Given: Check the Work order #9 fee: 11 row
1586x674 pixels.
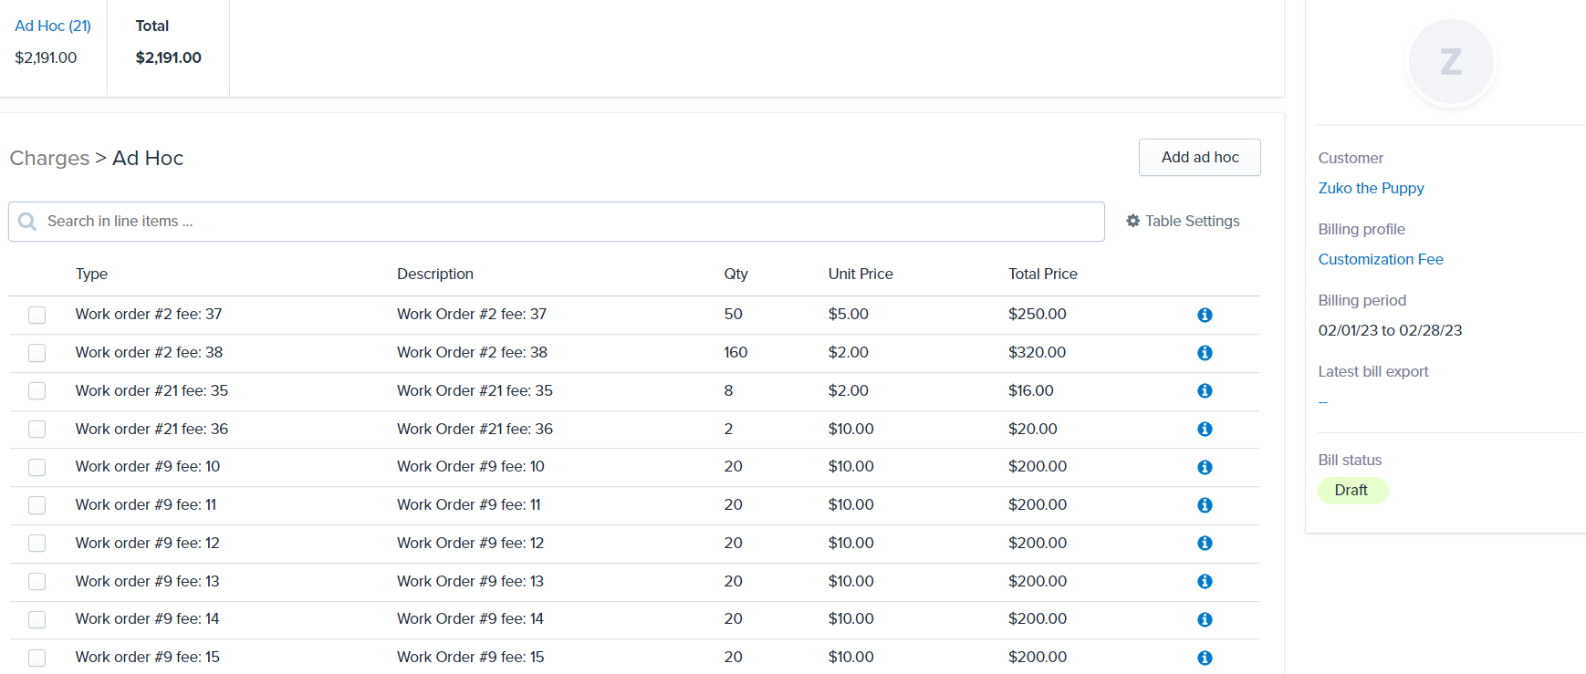Looking at the screenshot, I should click(x=37, y=505).
